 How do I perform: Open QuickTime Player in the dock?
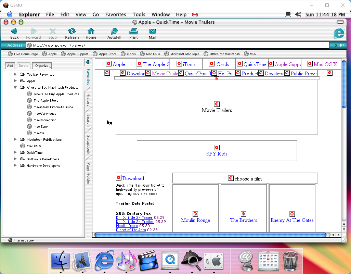point(169,261)
